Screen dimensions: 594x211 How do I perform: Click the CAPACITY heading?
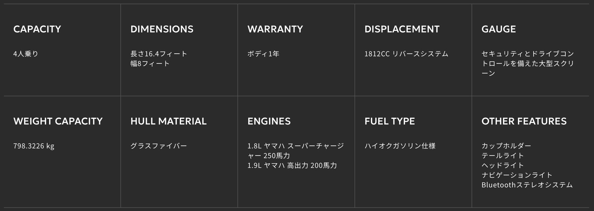(x=37, y=29)
